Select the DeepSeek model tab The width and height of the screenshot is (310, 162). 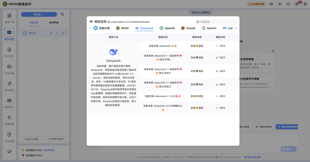pyautogui.click(x=144, y=28)
